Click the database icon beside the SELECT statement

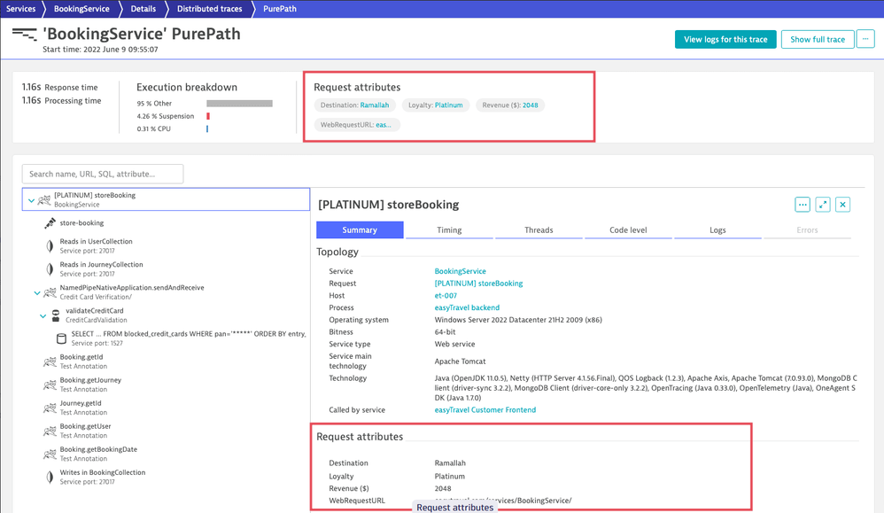pyautogui.click(x=61, y=338)
